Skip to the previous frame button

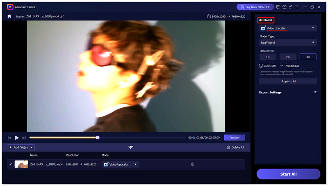(10, 138)
